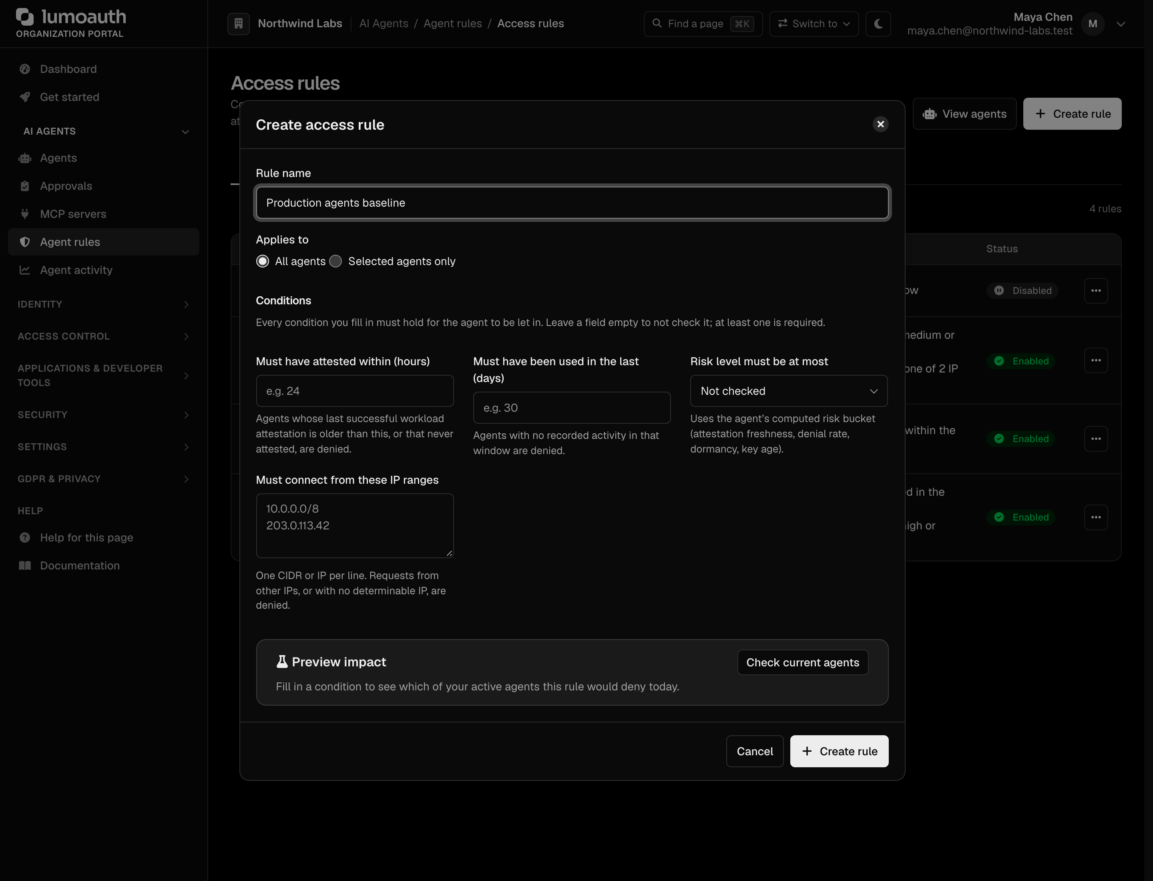Screen dimensions: 1153x881
Task: Select the All agents radio button
Action: pyautogui.click(x=263, y=261)
